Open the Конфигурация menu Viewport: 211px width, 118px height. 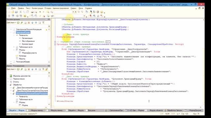click(37, 8)
